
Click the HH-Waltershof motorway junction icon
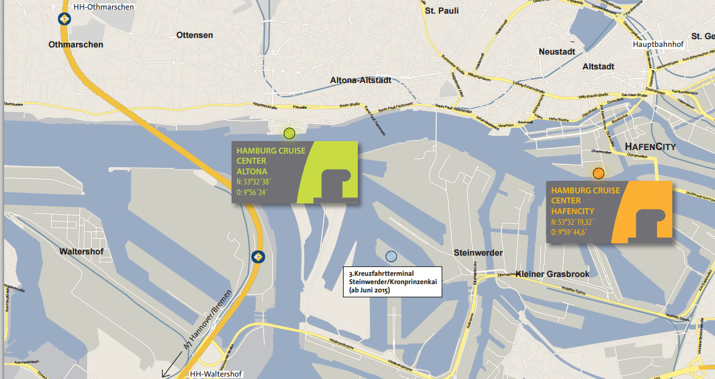[258, 256]
